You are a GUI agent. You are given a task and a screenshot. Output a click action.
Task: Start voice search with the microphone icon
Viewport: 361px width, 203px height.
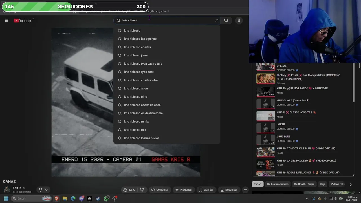(239, 20)
